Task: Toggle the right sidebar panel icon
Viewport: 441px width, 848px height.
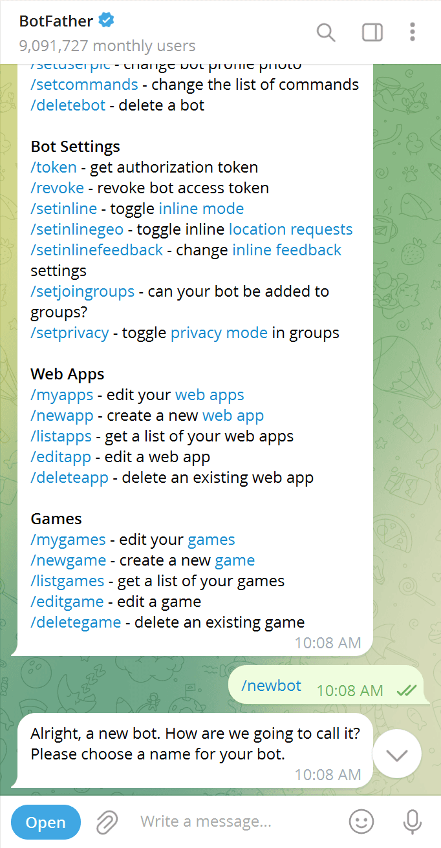Action: pos(372,32)
